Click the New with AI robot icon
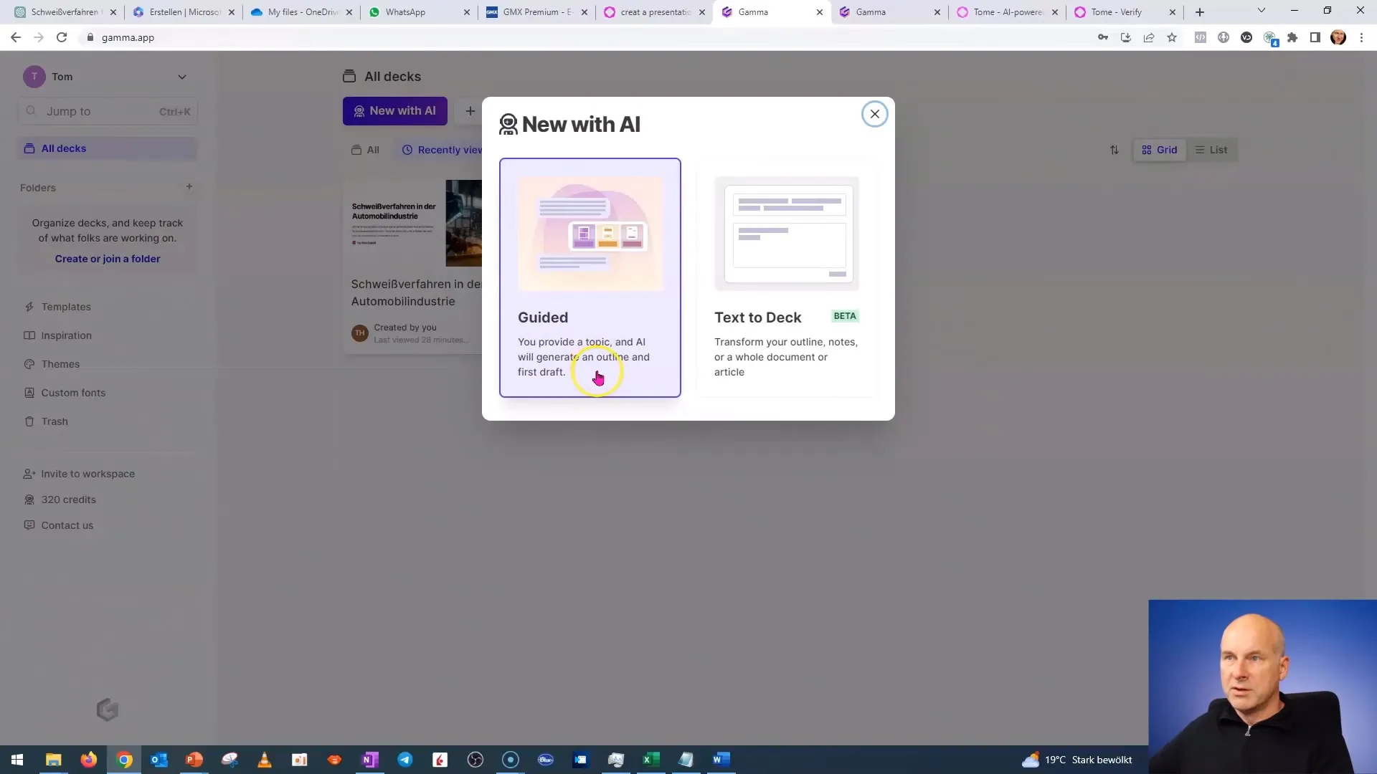Image resolution: width=1377 pixels, height=774 pixels. 508,123
